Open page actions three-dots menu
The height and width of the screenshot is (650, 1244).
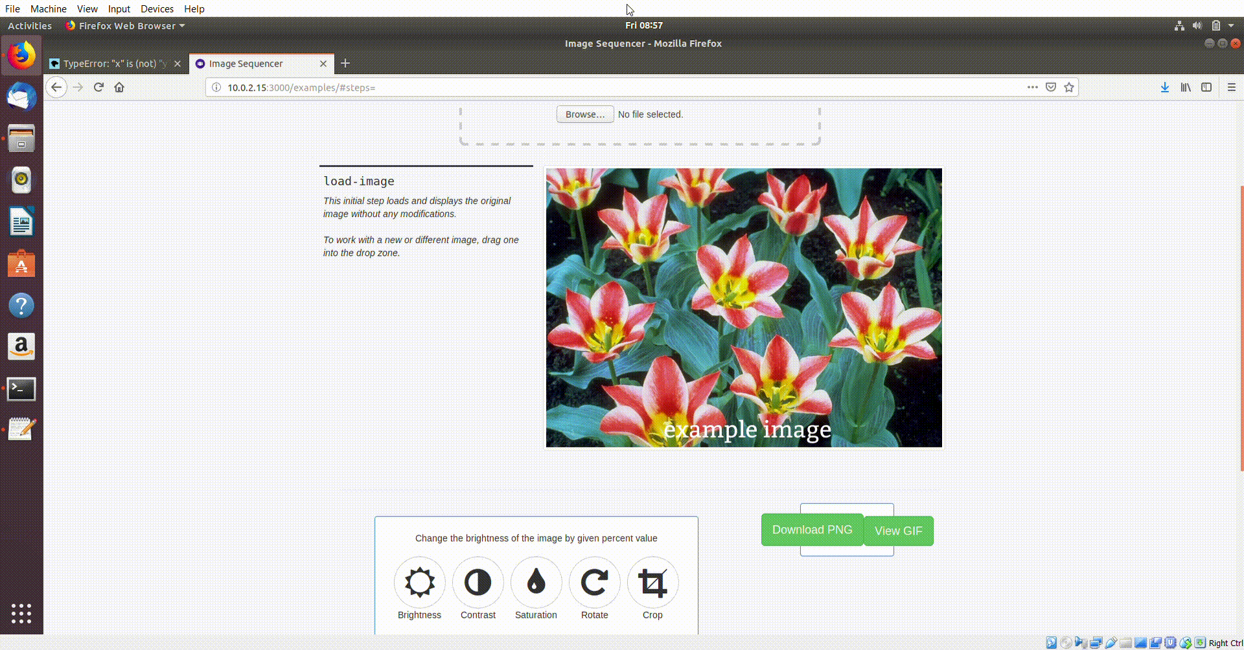coord(1032,87)
